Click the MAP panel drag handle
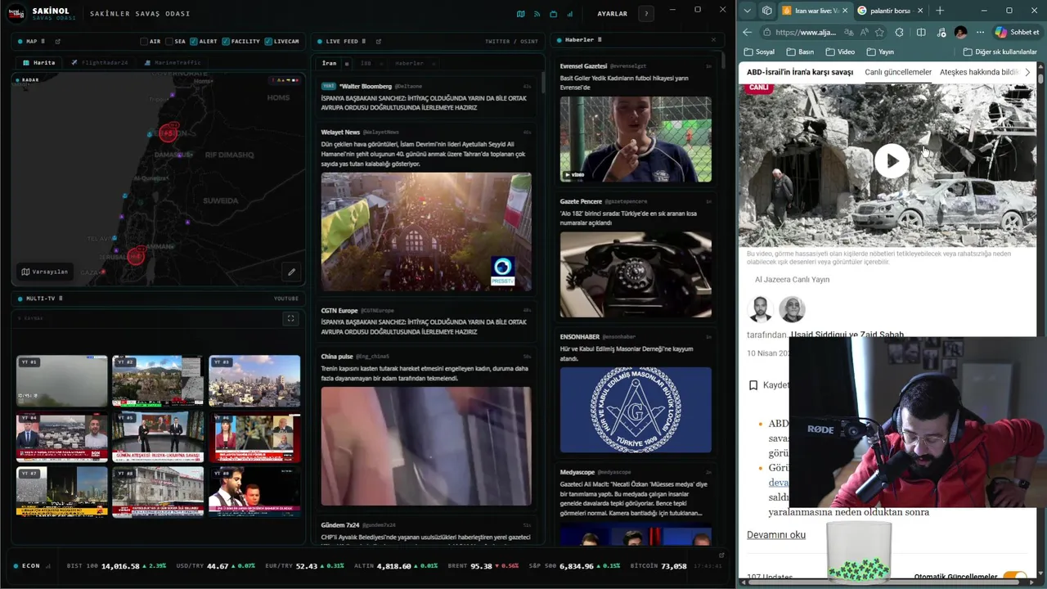 [43, 41]
